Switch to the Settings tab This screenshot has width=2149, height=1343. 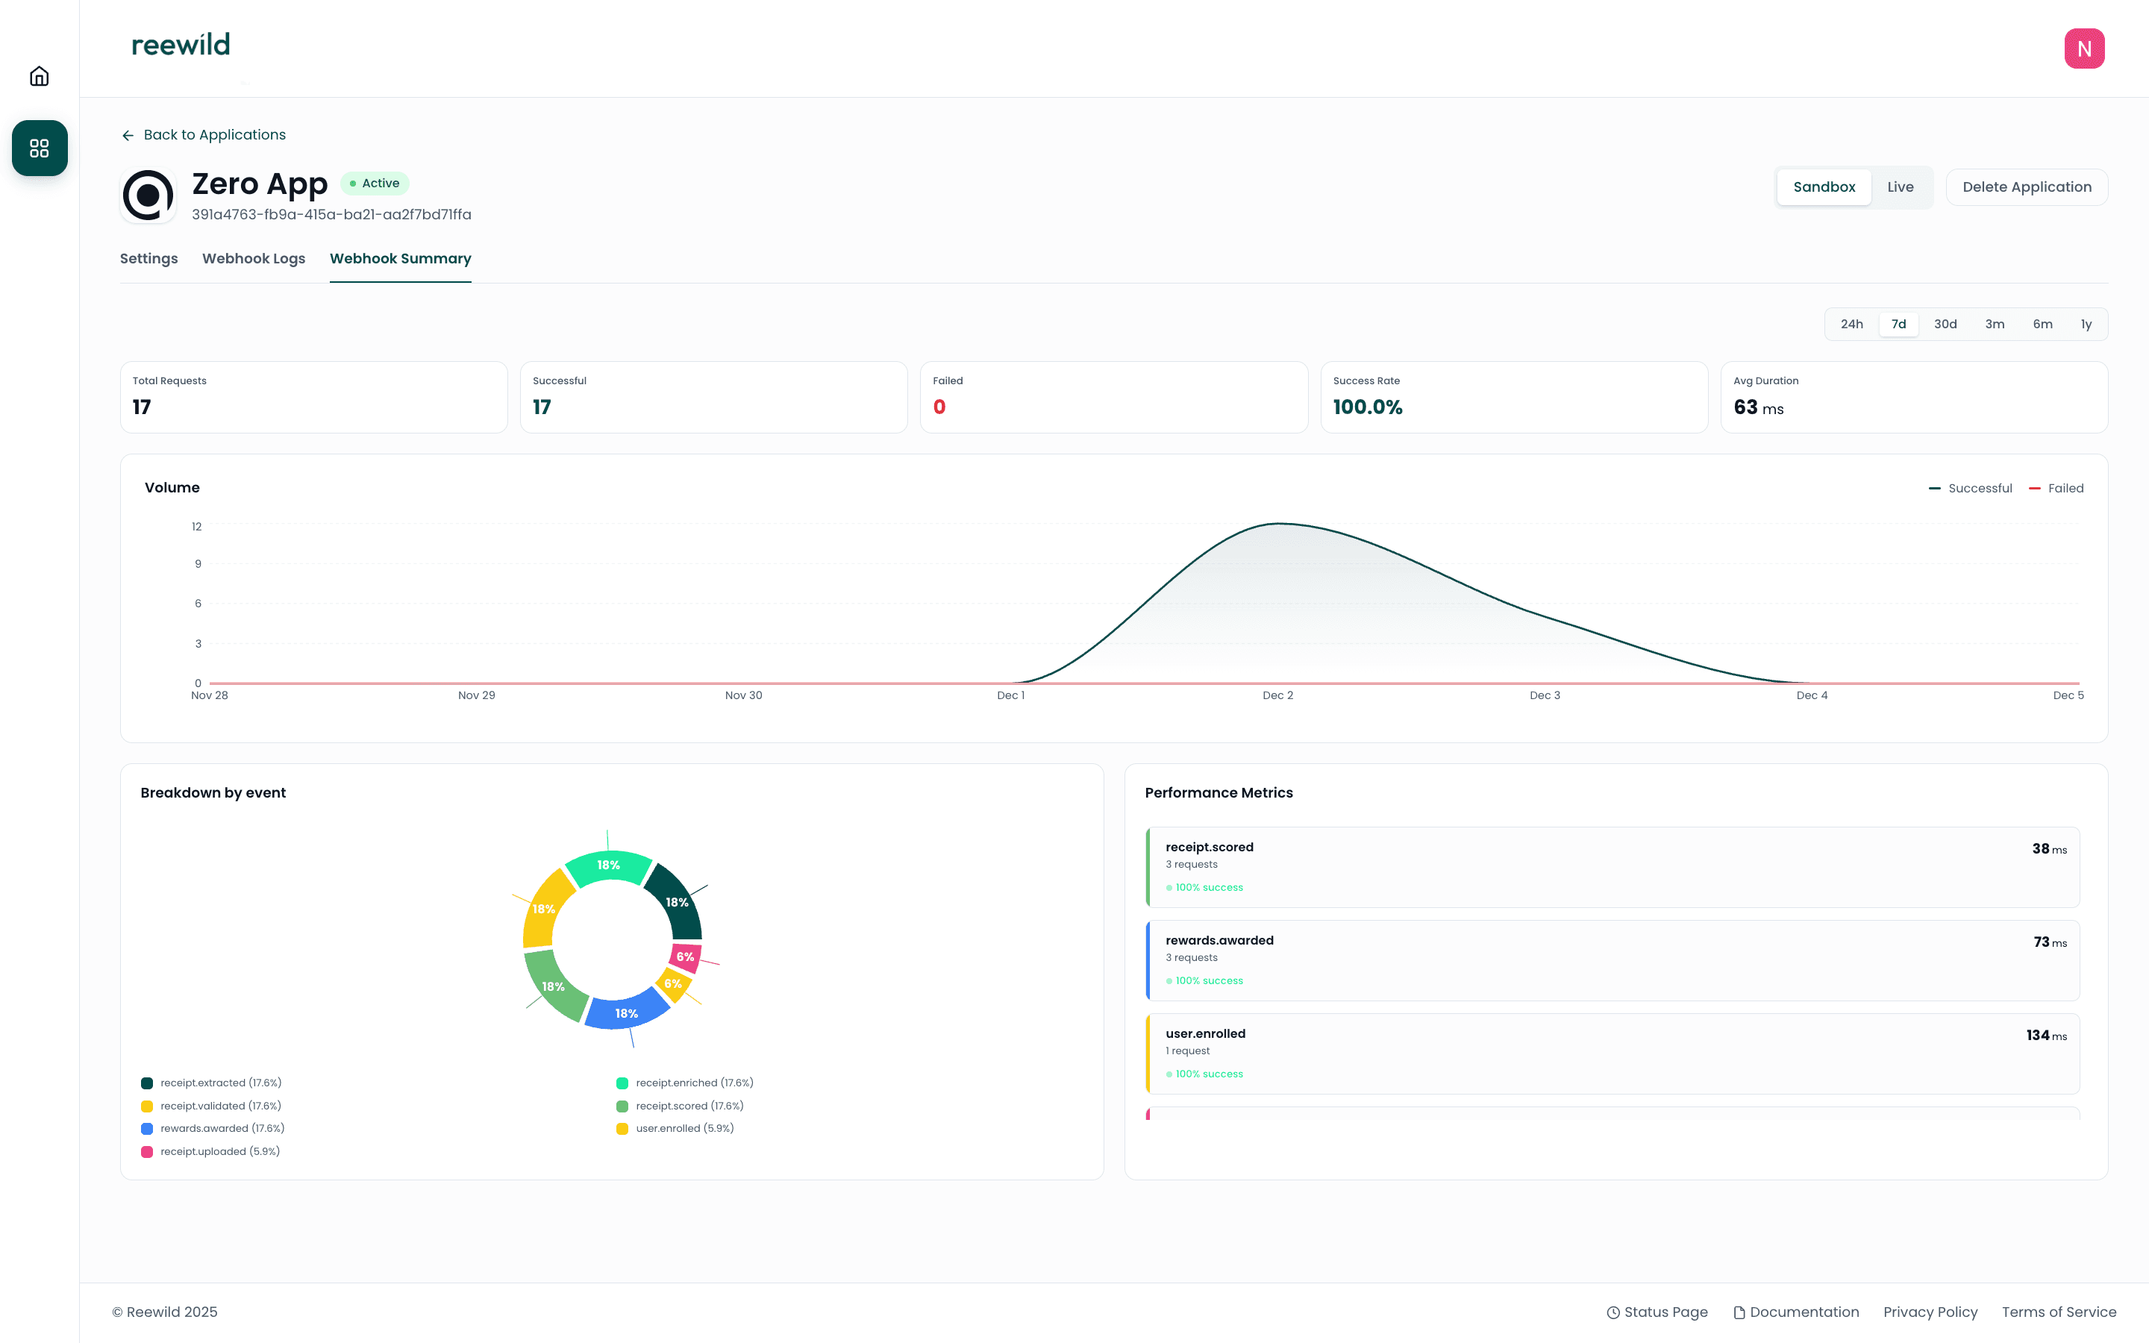[x=148, y=258]
